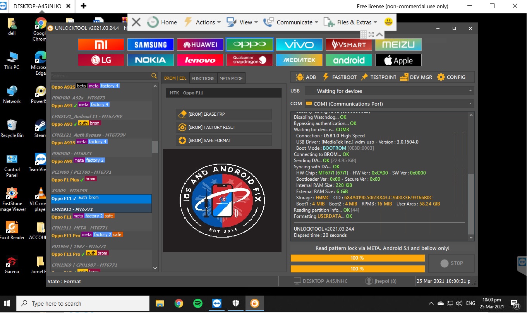The image size is (527, 313).
Task: Switch to the META MODE tab
Action: [231, 78]
